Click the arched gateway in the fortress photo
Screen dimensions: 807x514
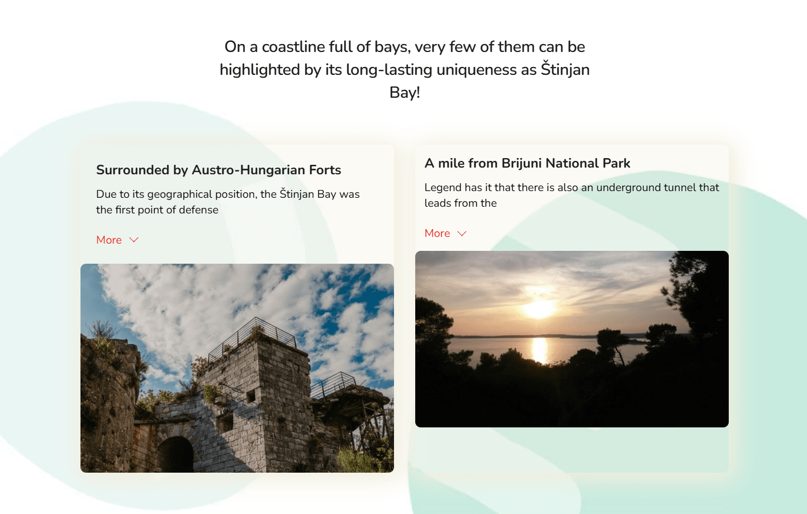[175, 454]
